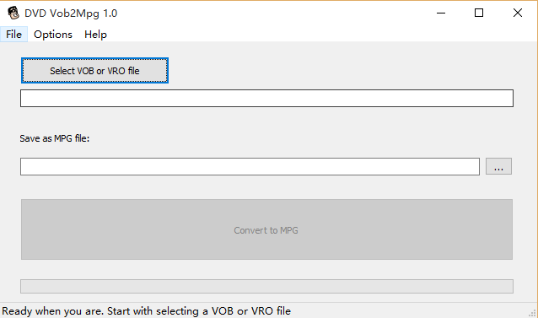
Task: Focus the Save as MPG file path field
Action: [x=250, y=167]
